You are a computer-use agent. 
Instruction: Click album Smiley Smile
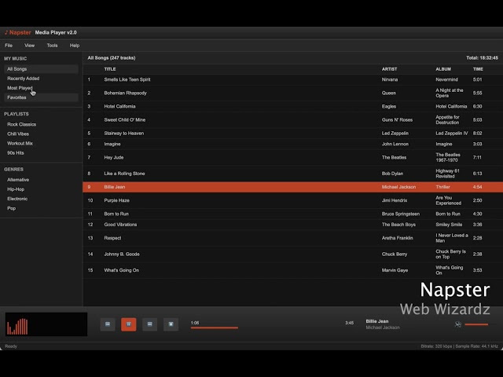click(x=449, y=225)
